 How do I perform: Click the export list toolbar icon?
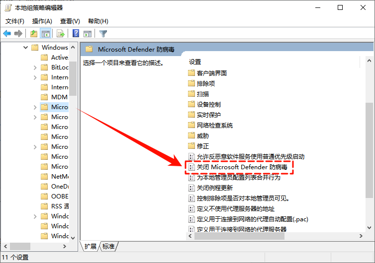click(61, 34)
